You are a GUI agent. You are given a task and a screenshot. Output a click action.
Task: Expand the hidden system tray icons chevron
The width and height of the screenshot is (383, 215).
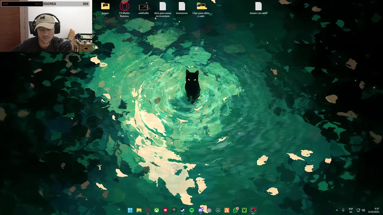point(337,210)
